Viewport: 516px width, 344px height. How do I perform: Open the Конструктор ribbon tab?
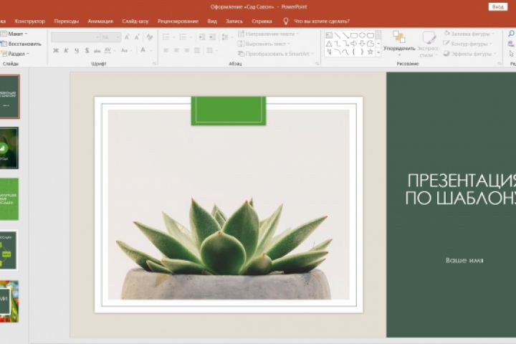tap(29, 21)
